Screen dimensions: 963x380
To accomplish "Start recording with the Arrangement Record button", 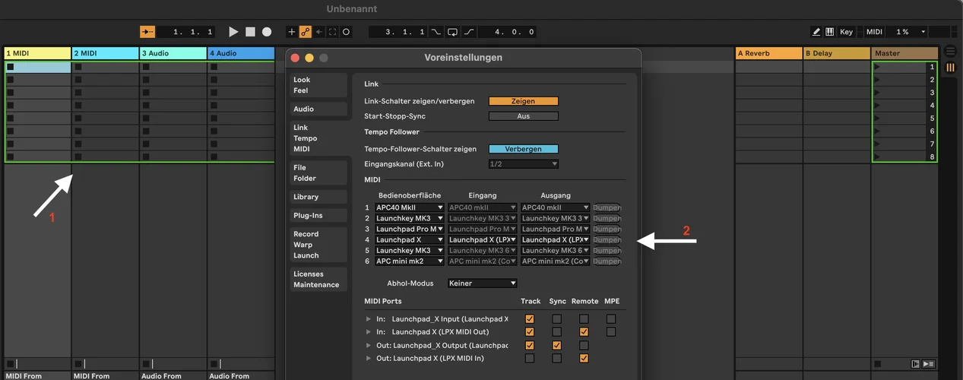I will 267,32.
